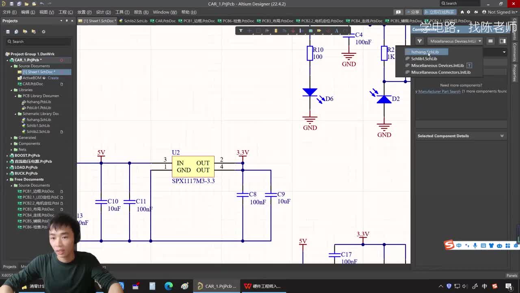Screen dimensions: 520x293
Task: Open the Manufacturer Part Search link
Action: [439, 92]
